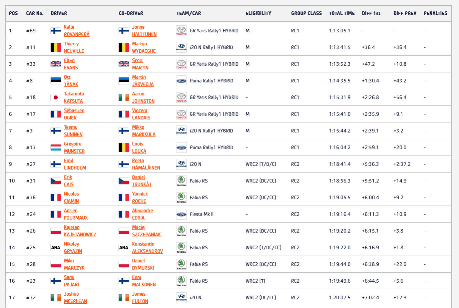Click the GROUP CLASS column header
This screenshot has width=459, height=308.
(307, 13)
